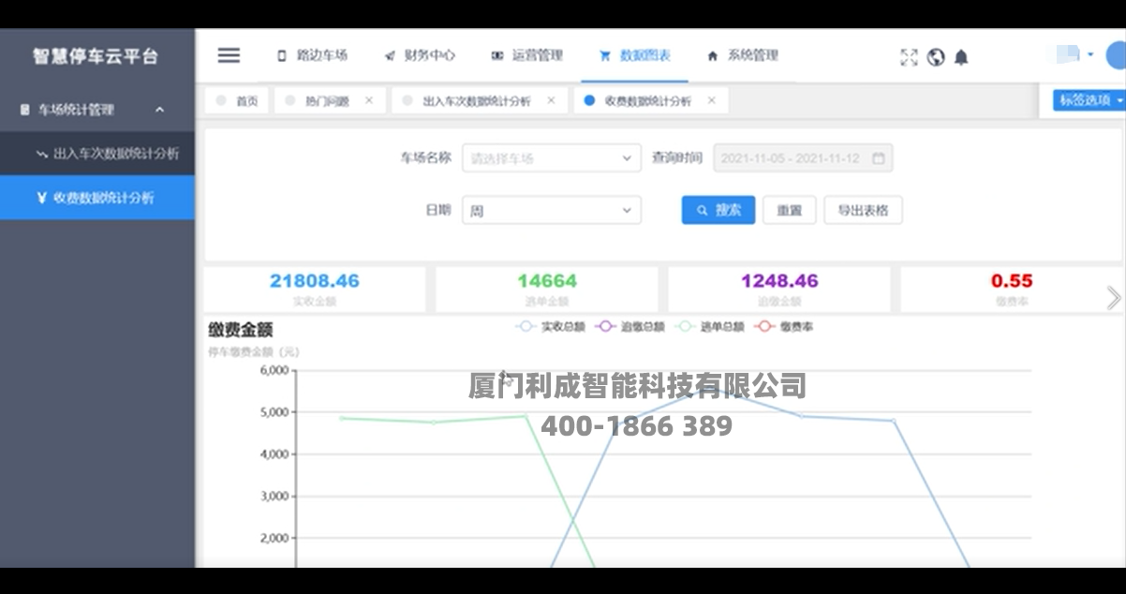Click the 重置 reset button
Image resolution: width=1126 pixels, height=594 pixels.
tap(790, 210)
